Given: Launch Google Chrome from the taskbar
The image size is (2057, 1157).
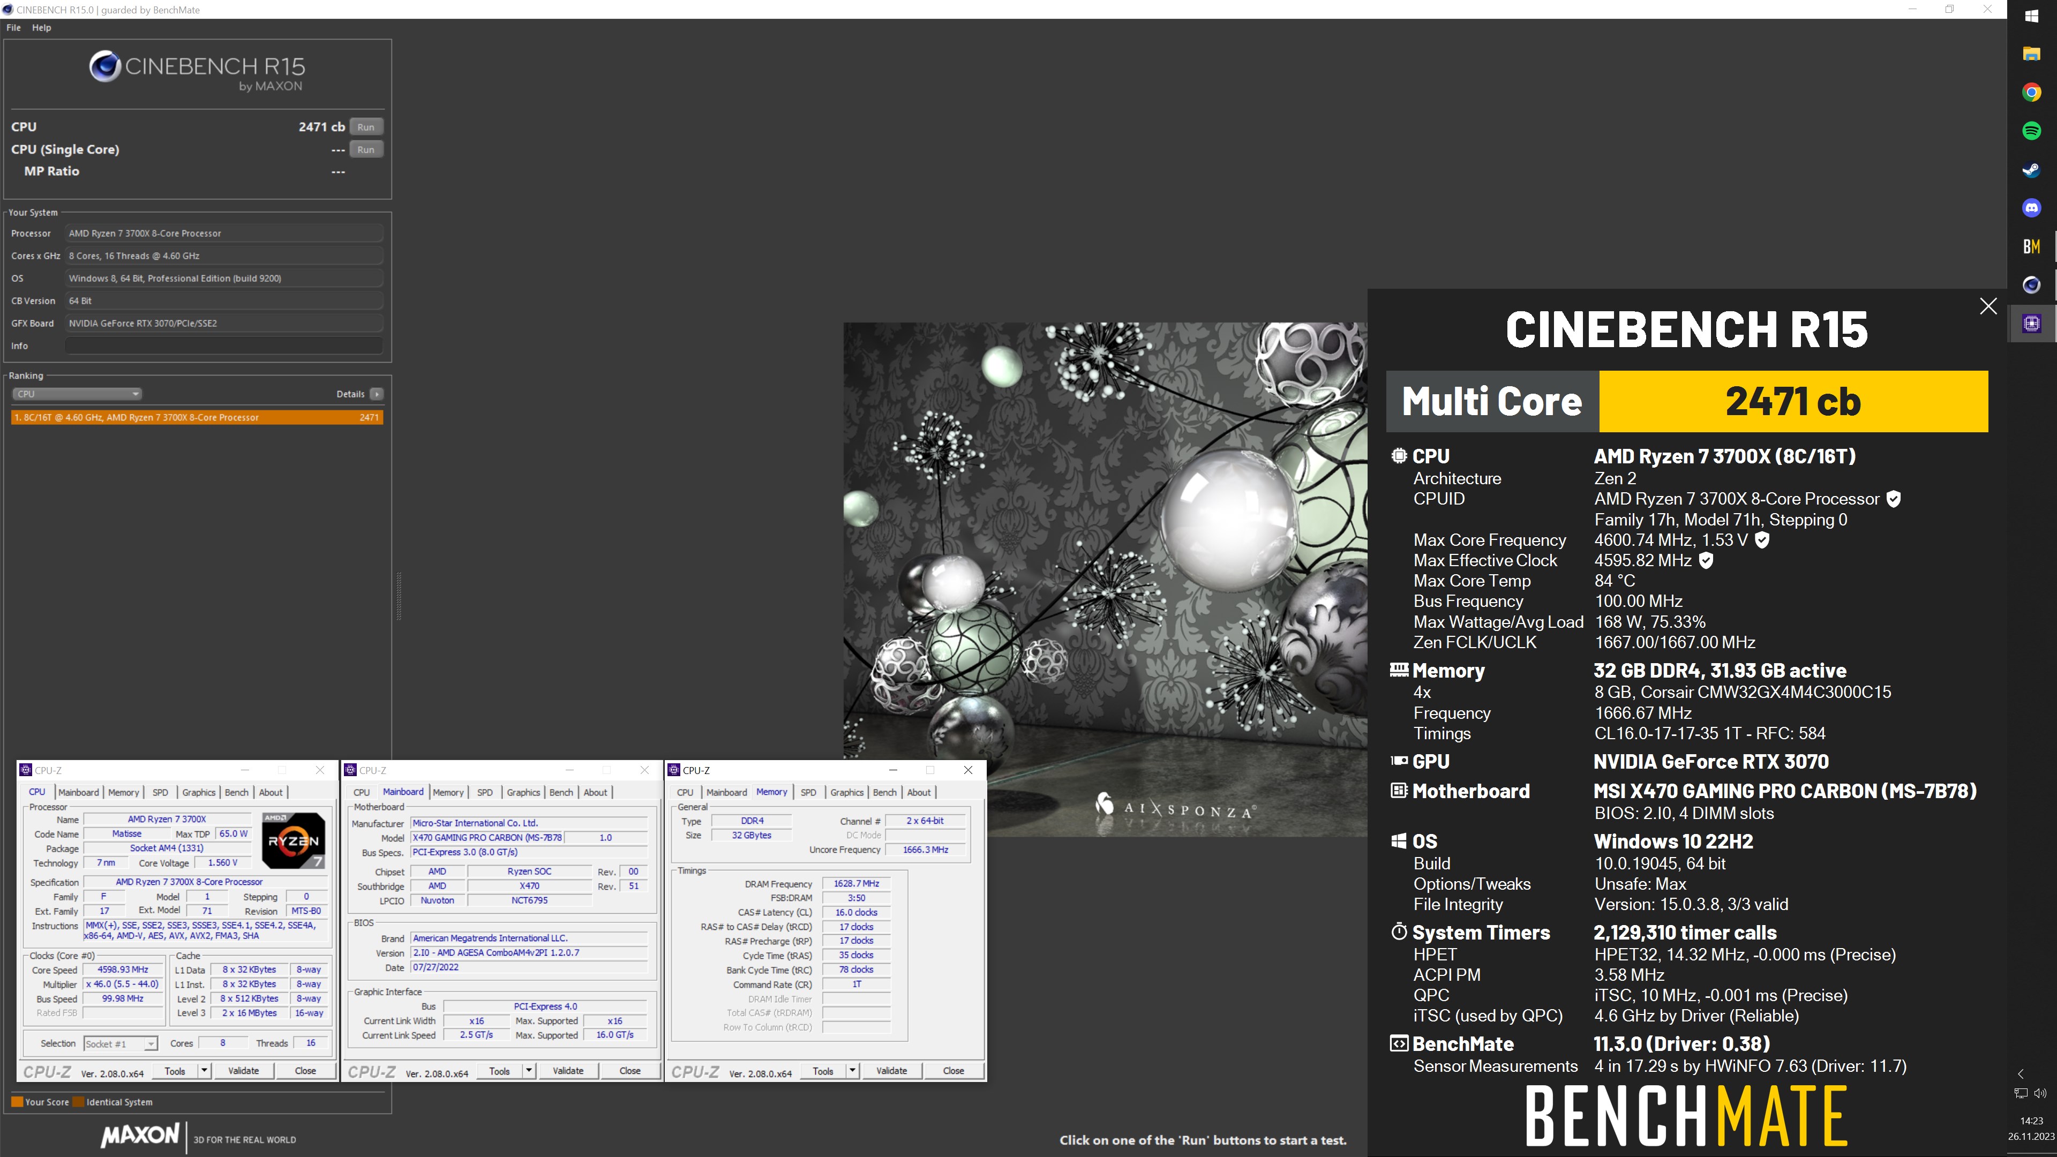Looking at the screenshot, I should pyautogui.click(x=2031, y=93).
